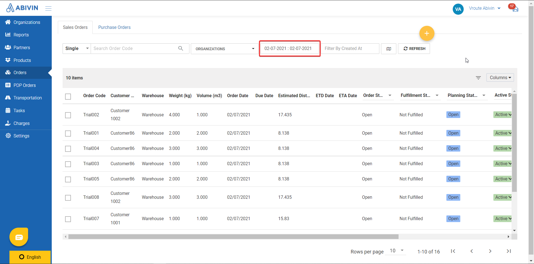Open notifications envelope with 17 badge
The height and width of the screenshot is (264, 534).
[515, 9]
